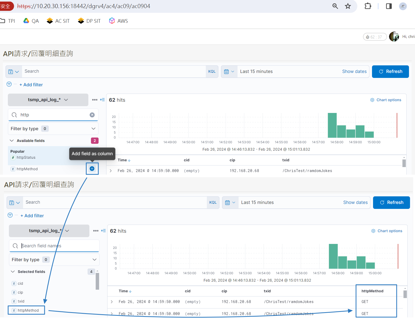Viewport: 415px width, 320px height.
Task: Focus the bottom Search query field
Action: pos(115,202)
